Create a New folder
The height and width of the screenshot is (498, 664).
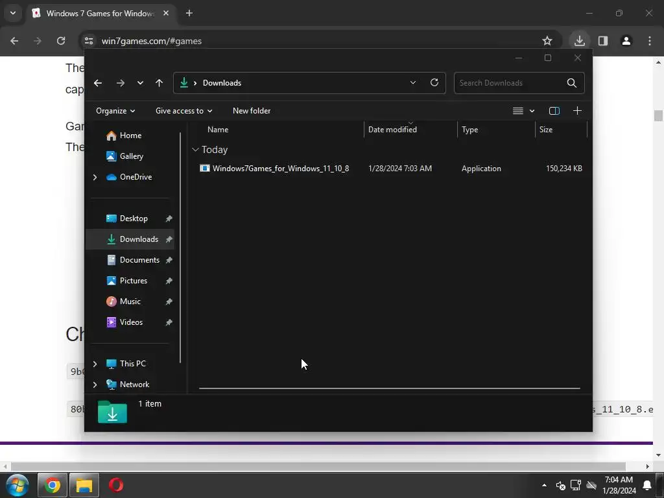pyautogui.click(x=252, y=111)
